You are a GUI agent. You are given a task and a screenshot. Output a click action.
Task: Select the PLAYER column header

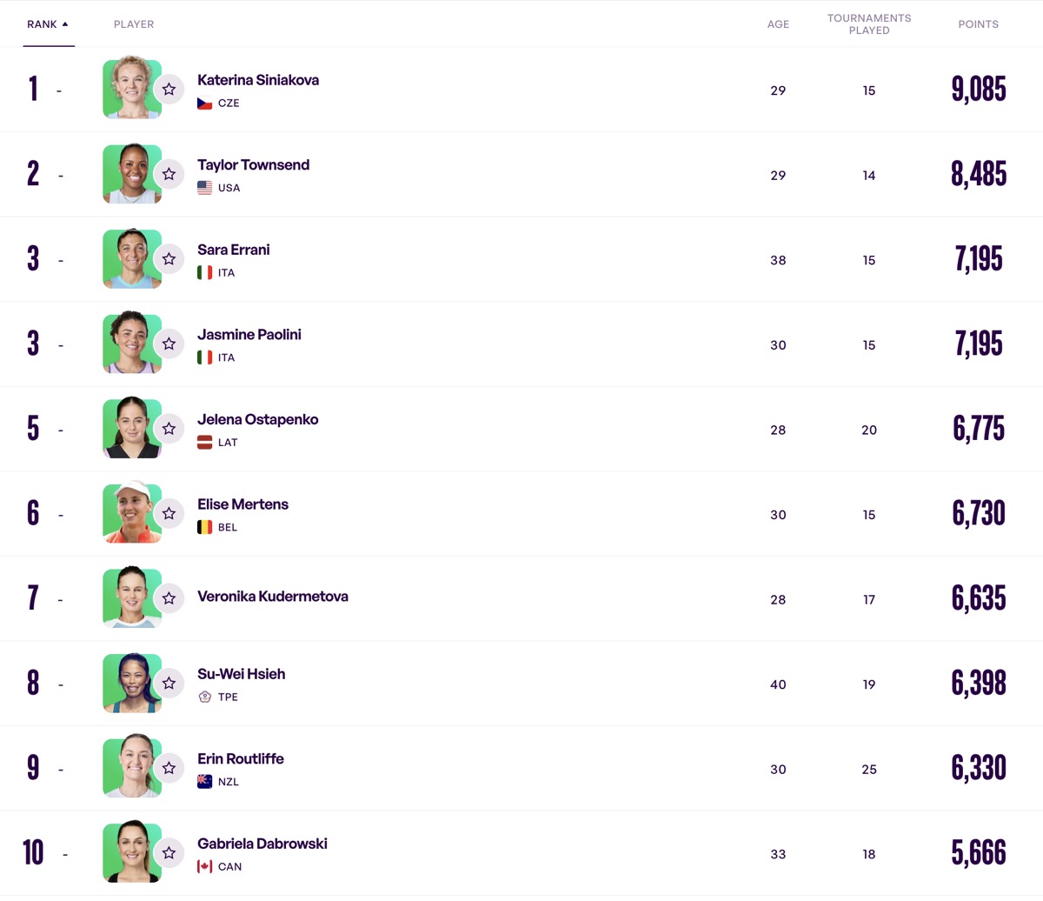coord(134,24)
